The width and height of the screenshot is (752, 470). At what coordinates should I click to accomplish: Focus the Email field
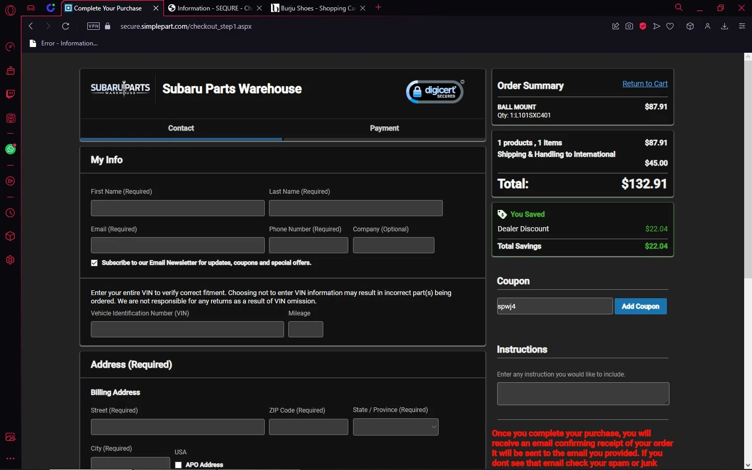tap(178, 245)
